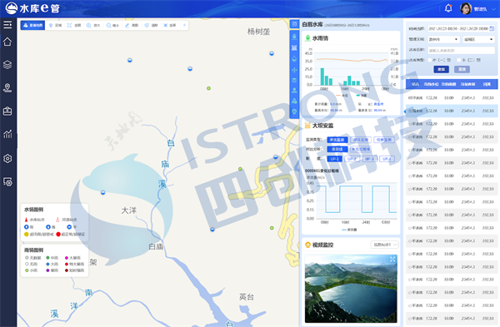
Task: Focus the reservoir name input field
Action: pyautogui.click(x=461, y=50)
